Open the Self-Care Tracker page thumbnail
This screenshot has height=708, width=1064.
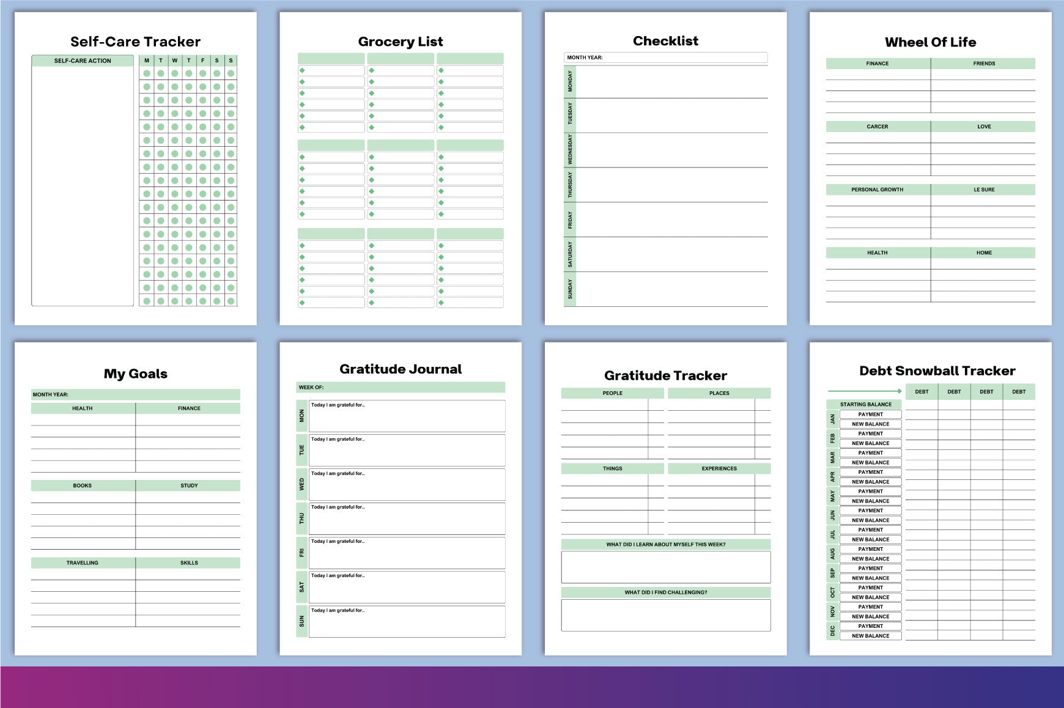pyautogui.click(x=135, y=168)
